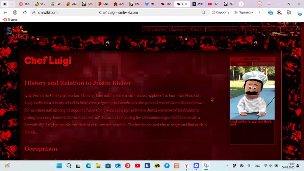Open Task View in the taskbar

click(78, 166)
